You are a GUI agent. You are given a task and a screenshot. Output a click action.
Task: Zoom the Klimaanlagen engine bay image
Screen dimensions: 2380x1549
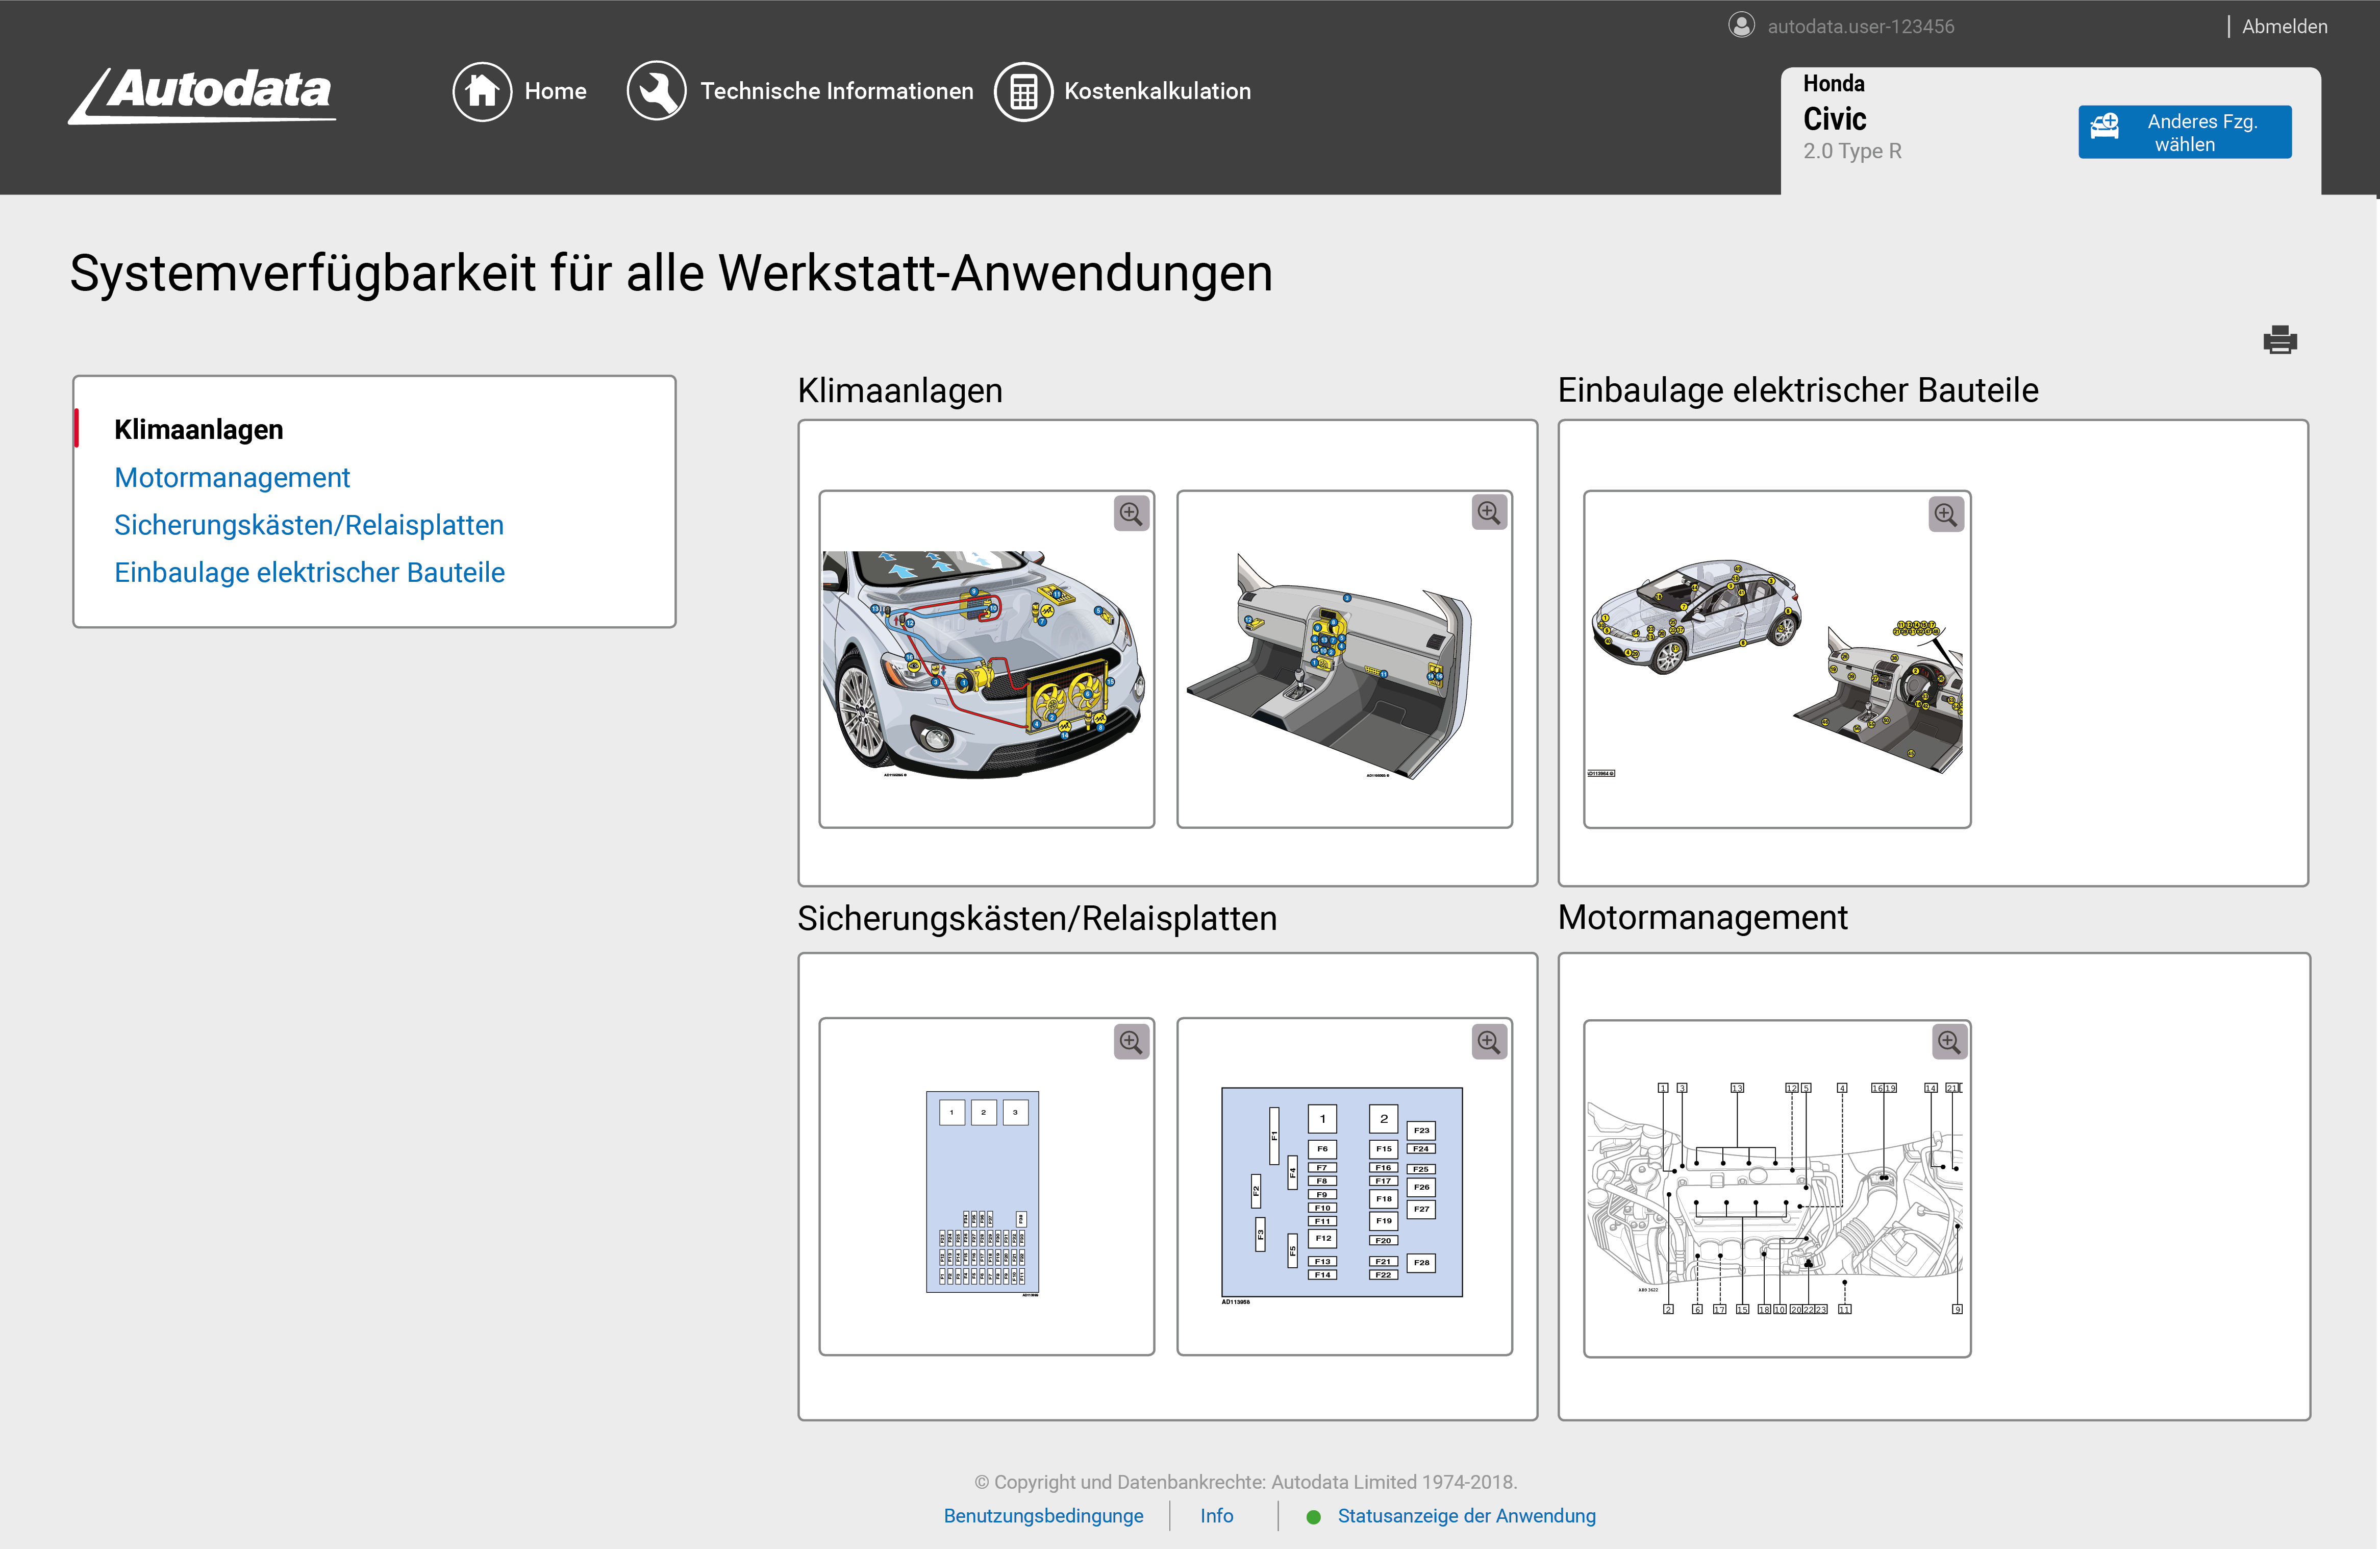(x=1131, y=513)
